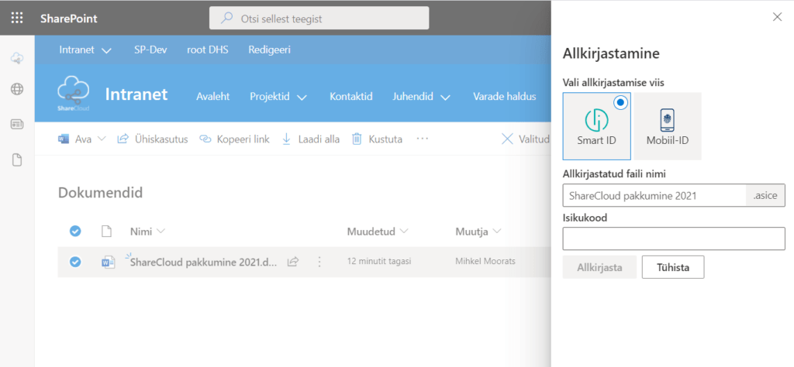Open the Kontaktid navigation item
This screenshot has height=367, width=794.
coord(351,97)
